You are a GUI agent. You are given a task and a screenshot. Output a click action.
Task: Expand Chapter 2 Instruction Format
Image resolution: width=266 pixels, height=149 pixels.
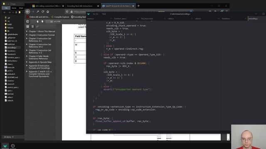tap(27, 35)
